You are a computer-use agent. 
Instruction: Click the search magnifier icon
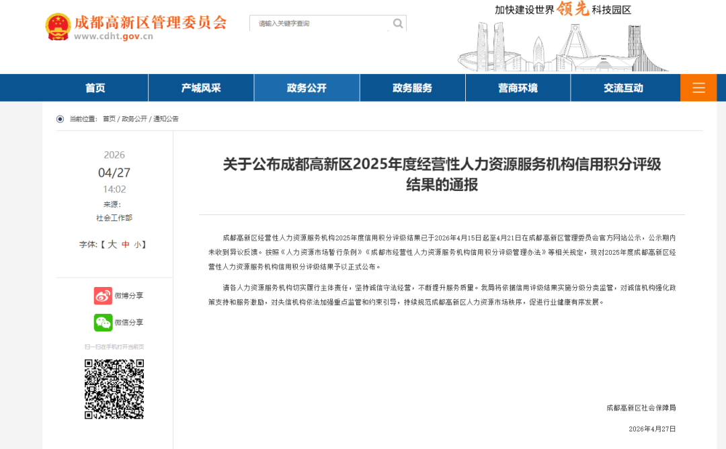[397, 23]
